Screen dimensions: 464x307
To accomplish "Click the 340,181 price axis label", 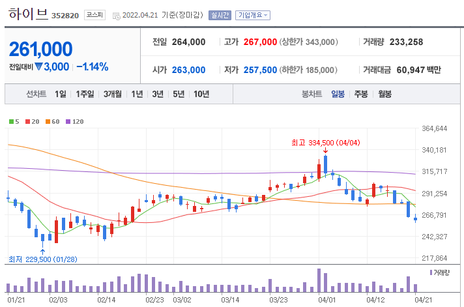I will (435, 150).
